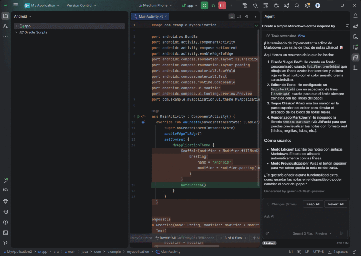The image size is (361, 256).
Task: Expand the Changes (6 files) list
Action: click(282, 204)
